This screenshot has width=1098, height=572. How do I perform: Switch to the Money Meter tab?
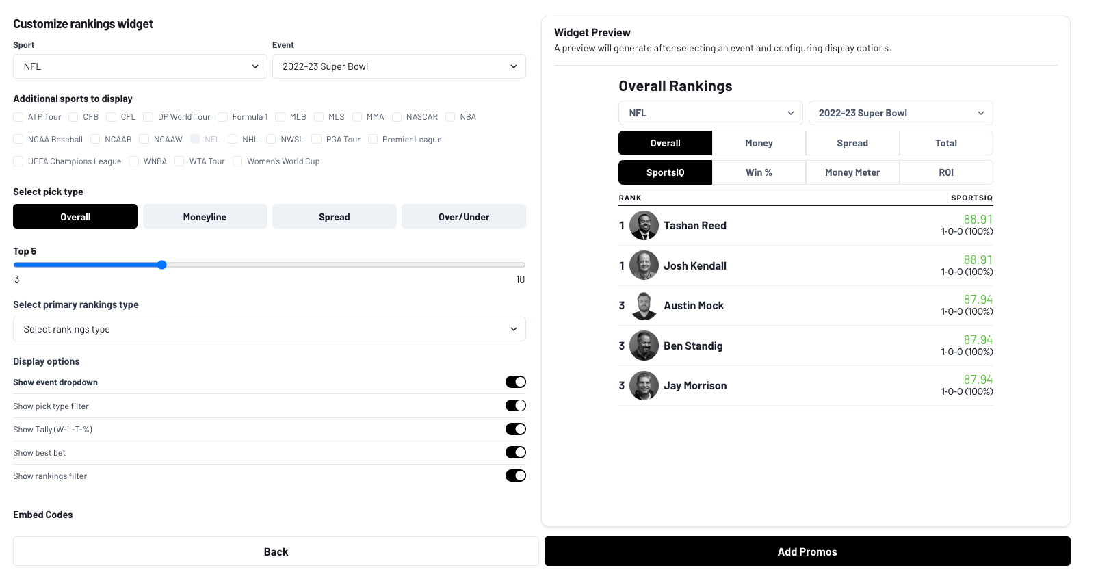(x=852, y=172)
